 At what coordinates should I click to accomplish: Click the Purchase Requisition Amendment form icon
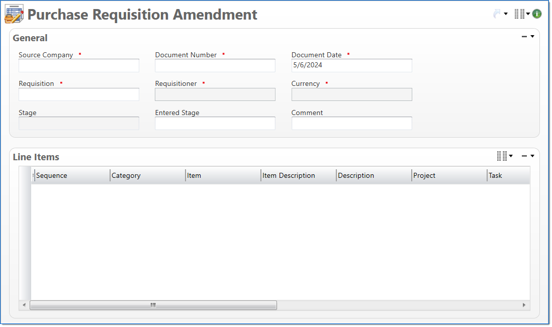[x=14, y=14]
